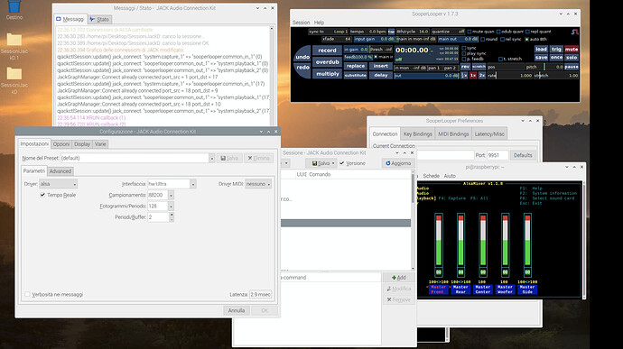Toggle odub quant checkbox
The width and height of the screenshot is (623, 349).
coord(498,32)
